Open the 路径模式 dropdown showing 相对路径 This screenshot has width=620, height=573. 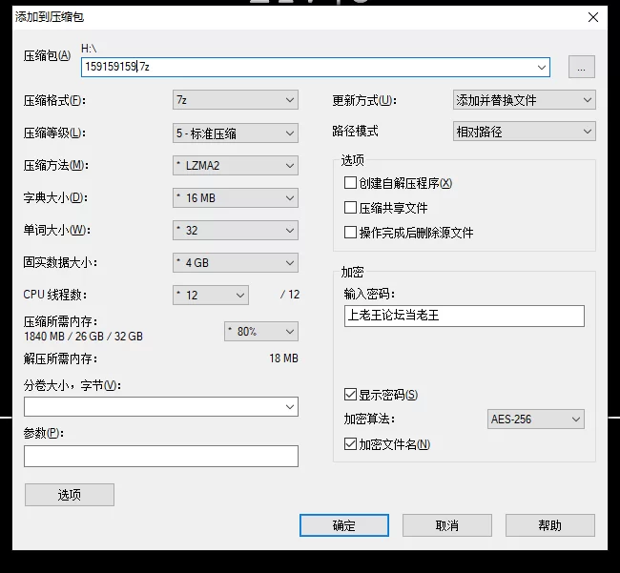525,132
